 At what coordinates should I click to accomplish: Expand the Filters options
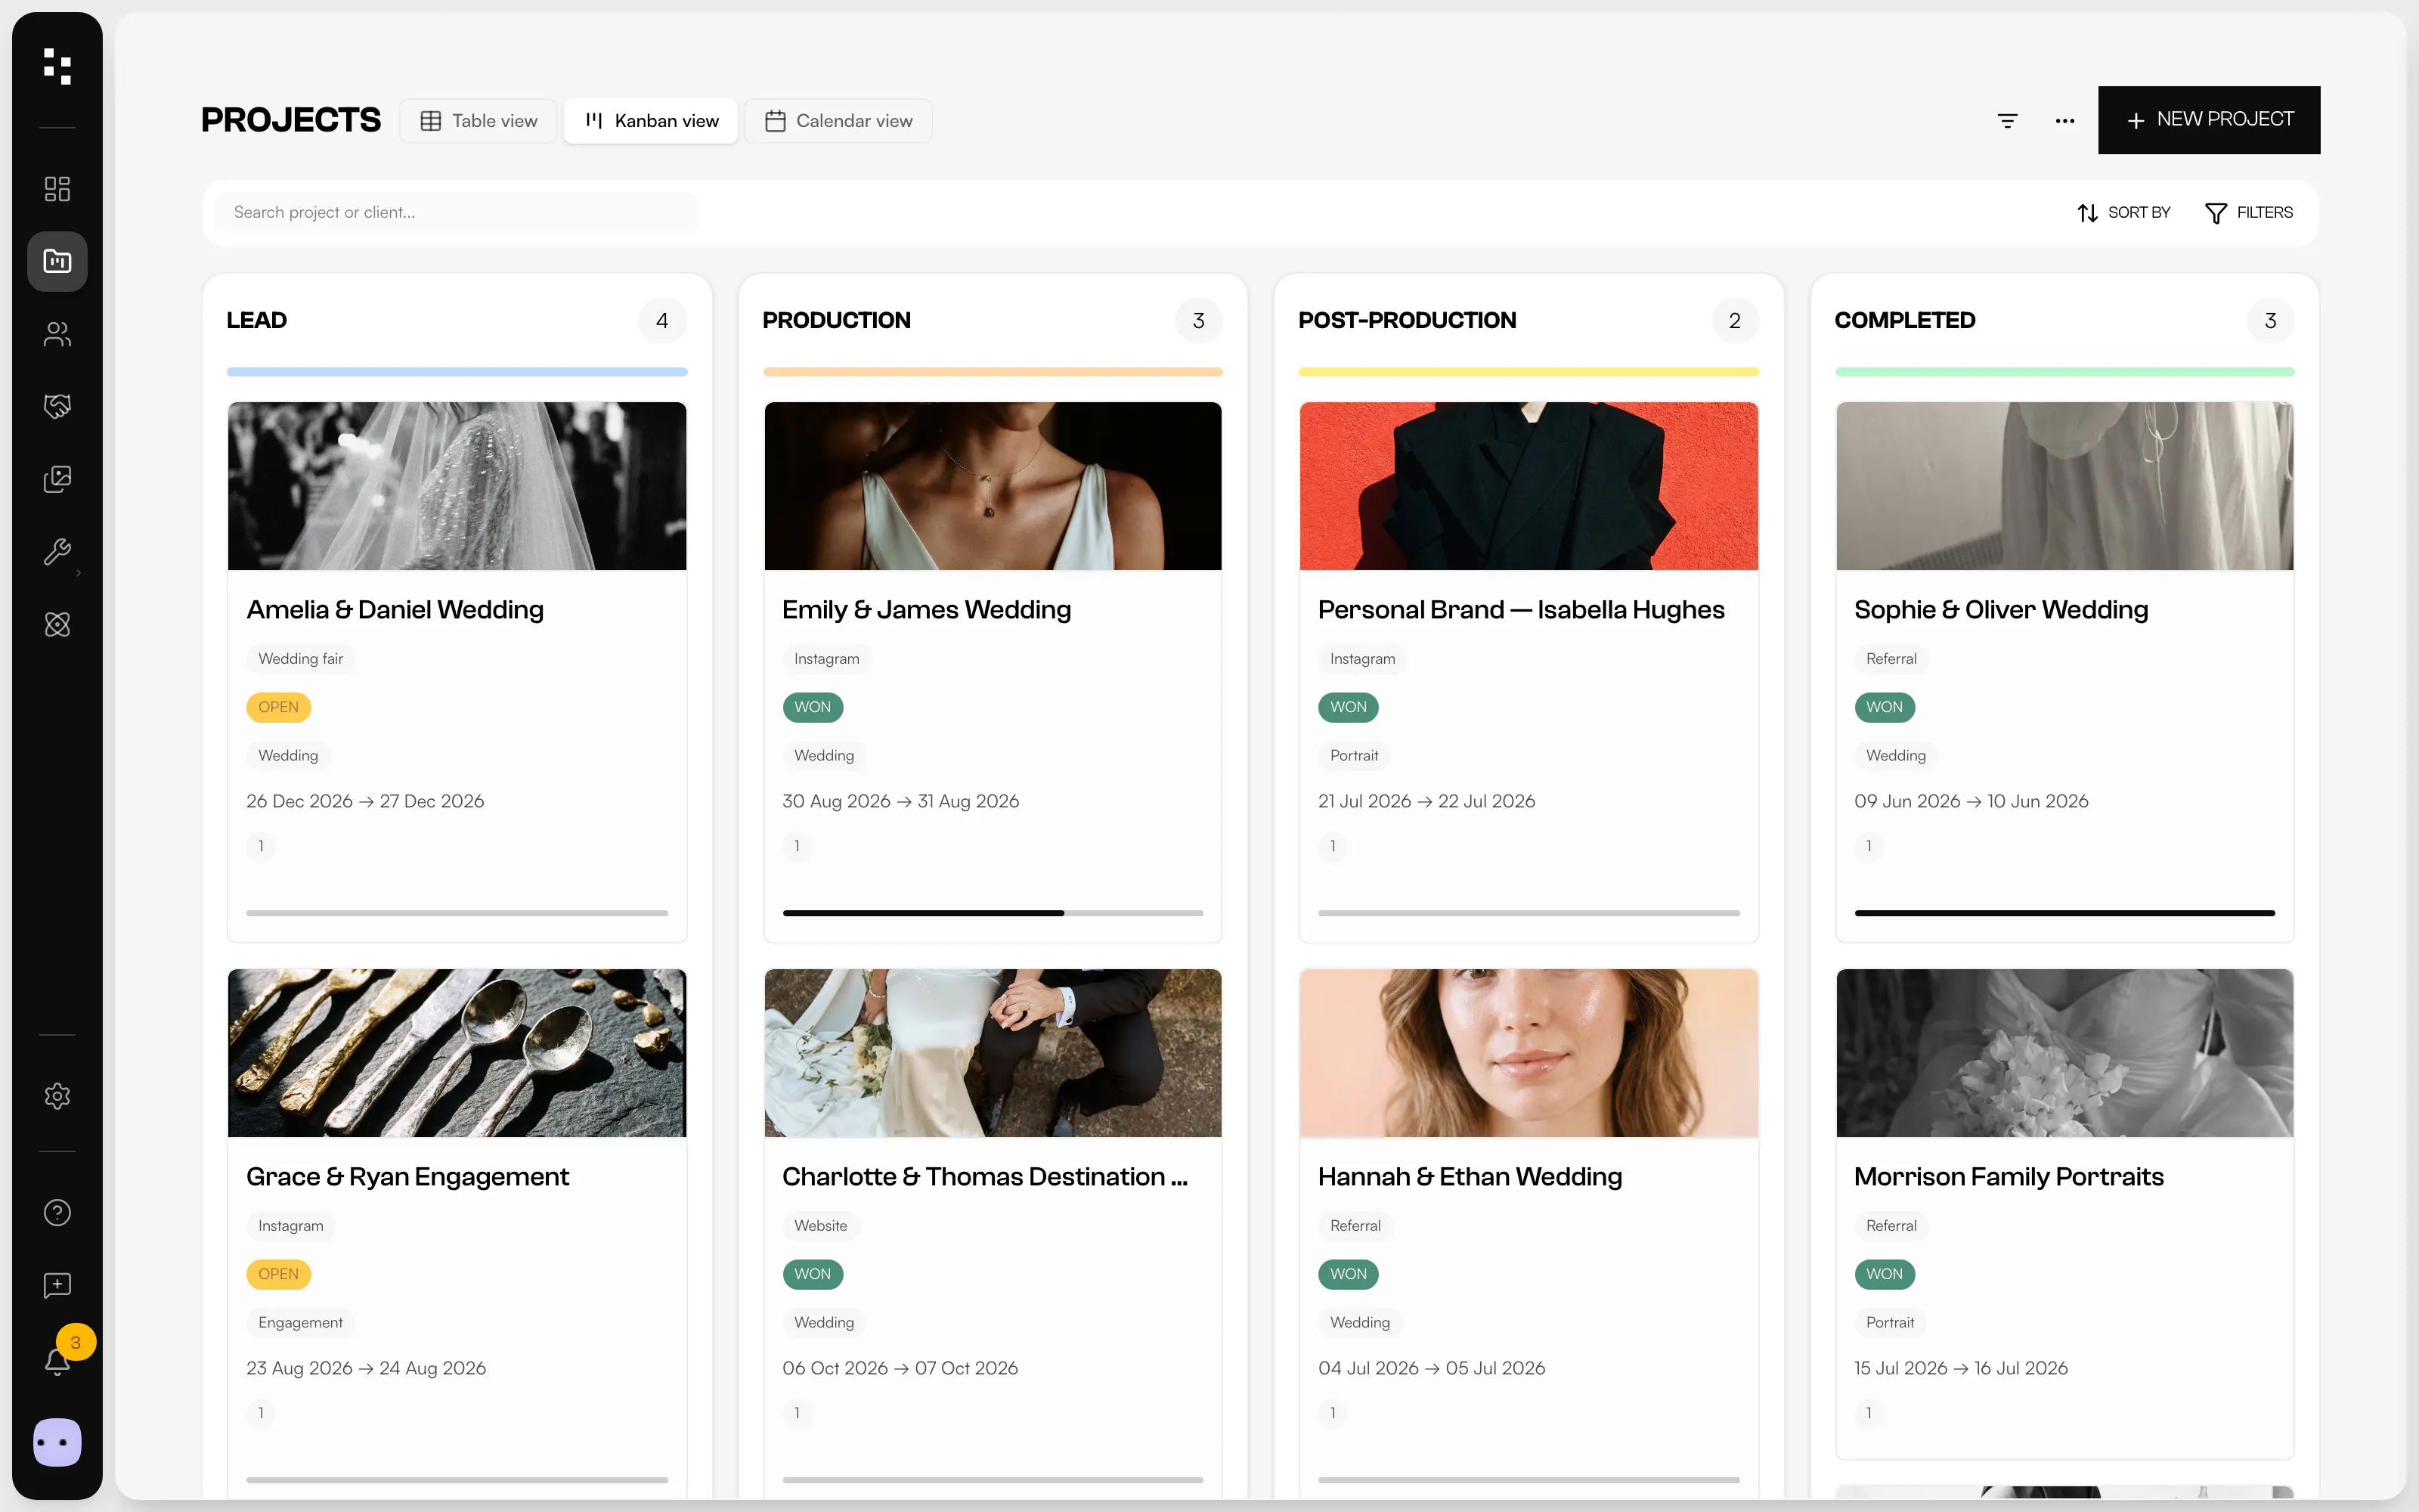[2249, 213]
